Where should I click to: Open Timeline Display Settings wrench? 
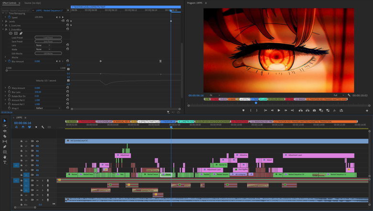[43, 127]
